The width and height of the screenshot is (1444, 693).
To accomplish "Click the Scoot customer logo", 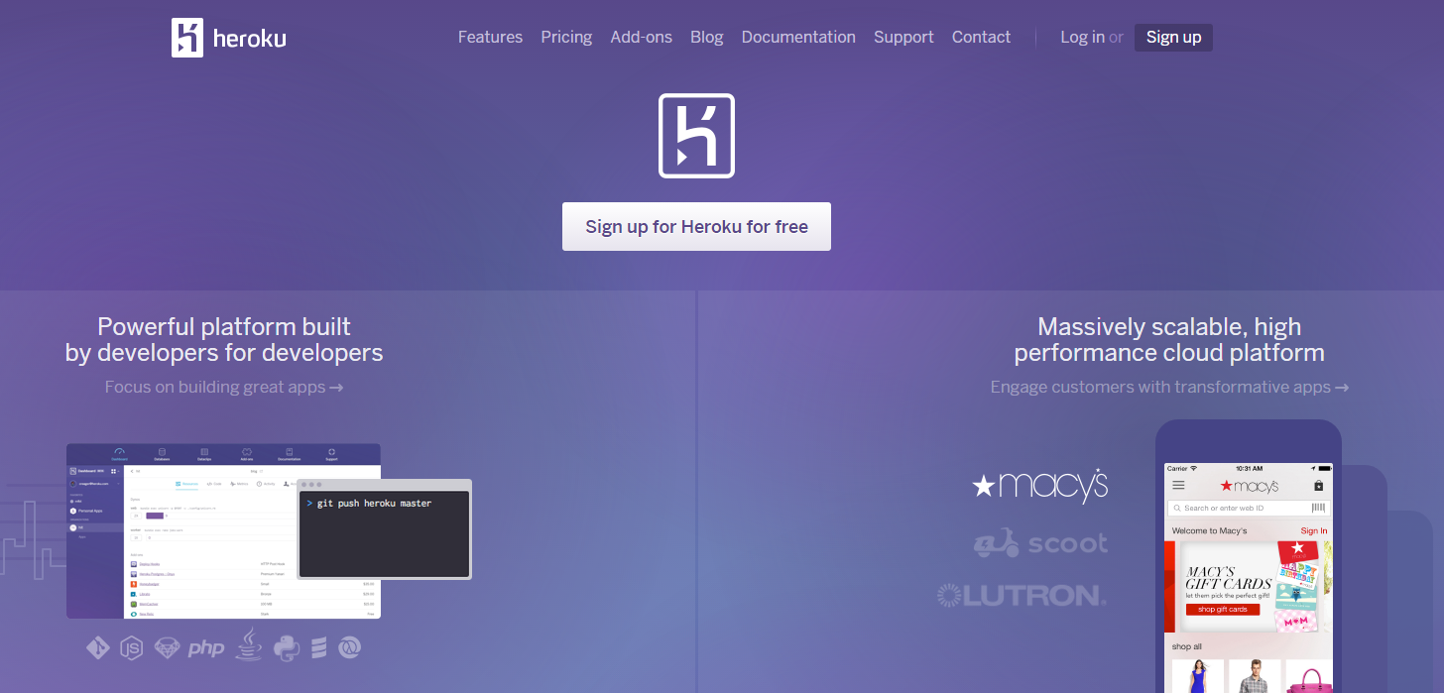I will pyautogui.click(x=1040, y=542).
